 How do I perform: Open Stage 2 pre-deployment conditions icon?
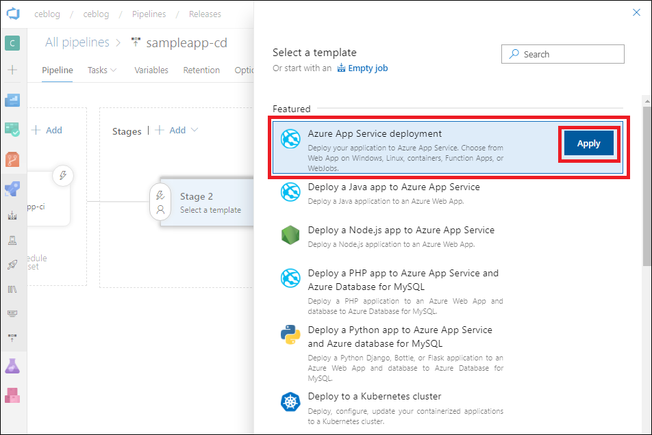[160, 196]
